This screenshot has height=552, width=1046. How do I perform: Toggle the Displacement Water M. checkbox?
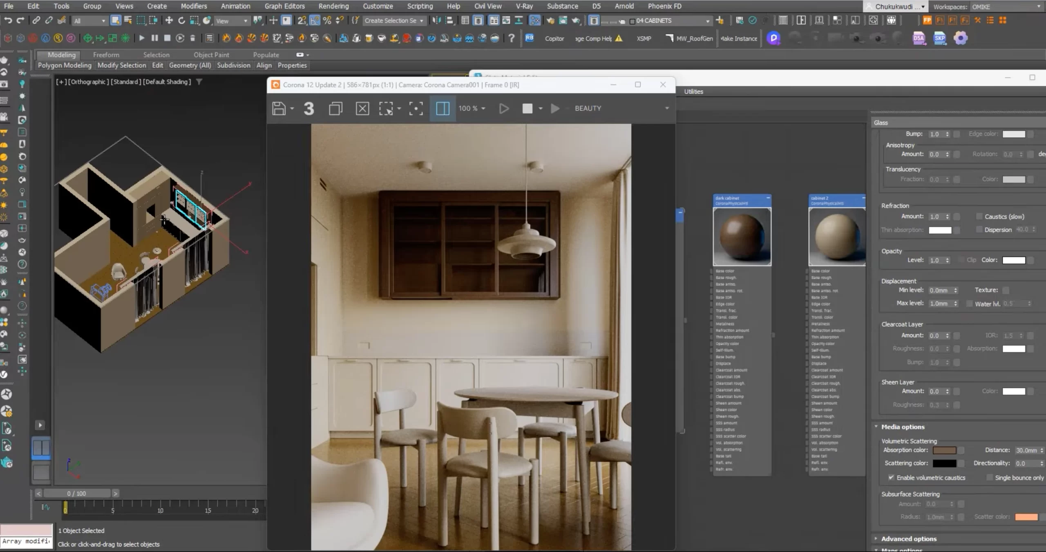[x=969, y=304]
